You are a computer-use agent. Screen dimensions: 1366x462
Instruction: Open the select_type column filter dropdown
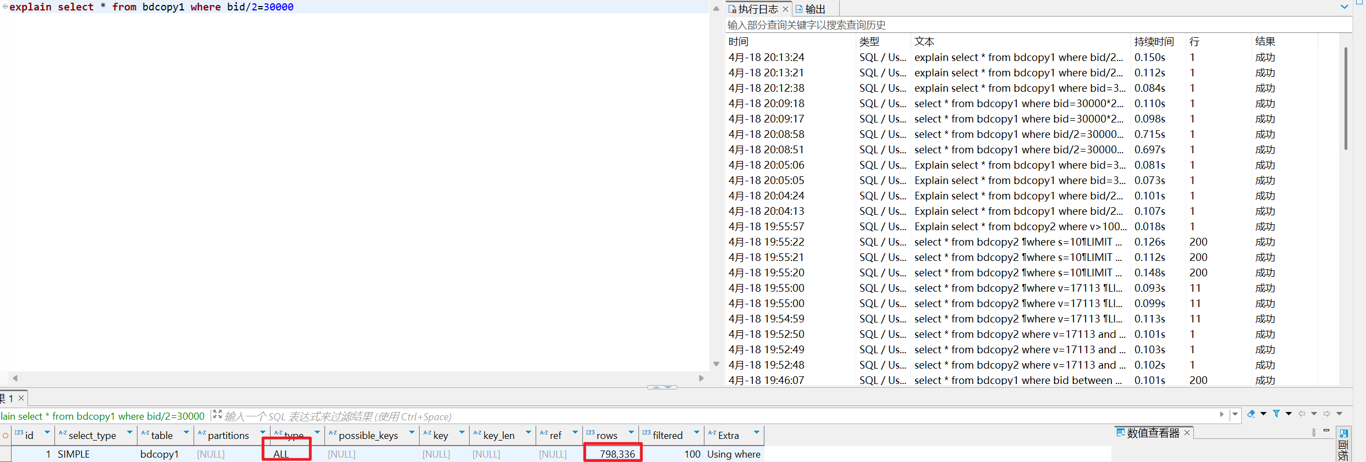tap(130, 432)
